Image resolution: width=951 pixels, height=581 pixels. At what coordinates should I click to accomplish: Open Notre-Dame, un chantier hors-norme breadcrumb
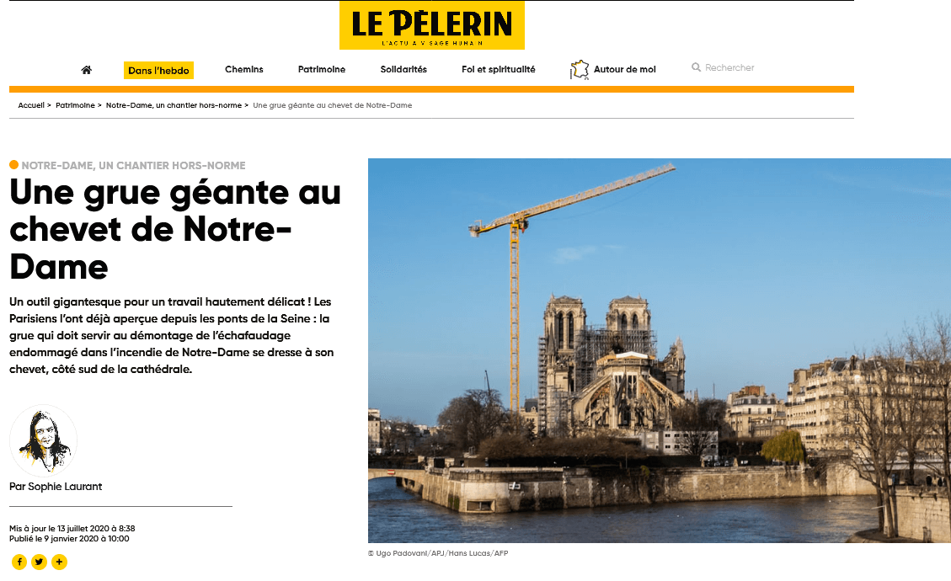click(174, 105)
